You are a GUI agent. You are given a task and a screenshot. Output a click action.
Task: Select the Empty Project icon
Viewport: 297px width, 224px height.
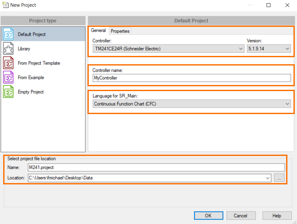pos(8,92)
